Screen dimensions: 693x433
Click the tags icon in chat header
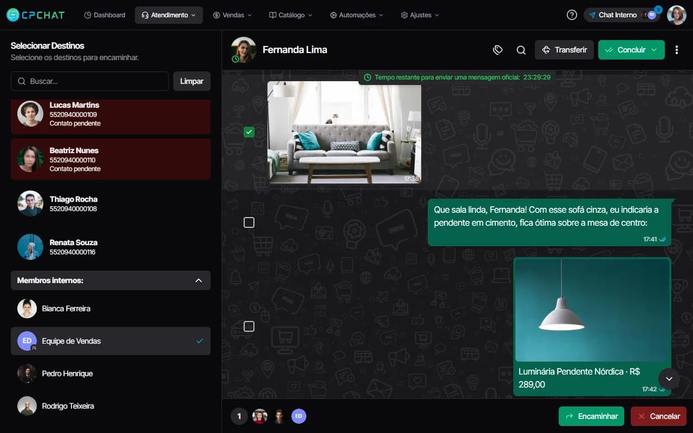(x=498, y=50)
